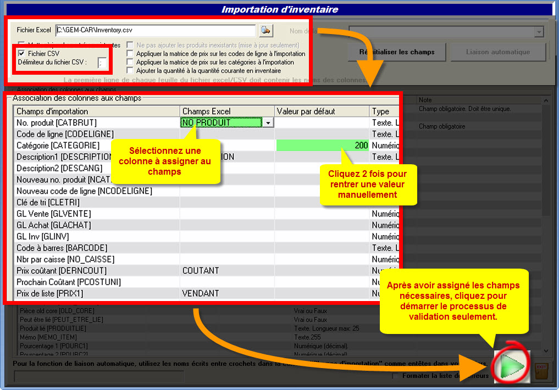Viewport: 559px width, 390px height.
Task: Click the GL Vente Excel field cell
Action: tap(227, 214)
